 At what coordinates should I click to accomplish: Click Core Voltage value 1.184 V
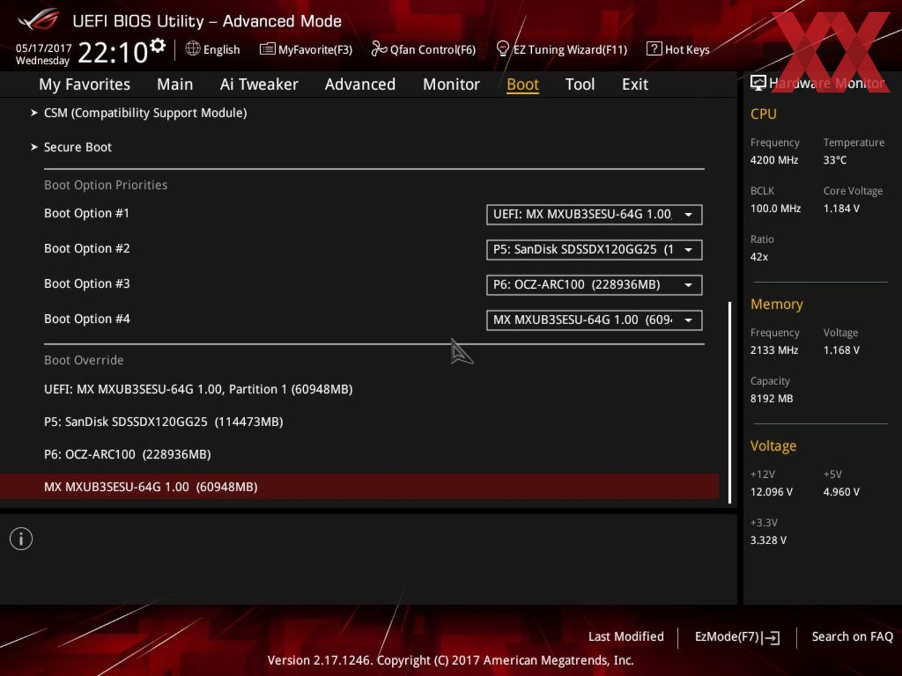[x=842, y=208]
